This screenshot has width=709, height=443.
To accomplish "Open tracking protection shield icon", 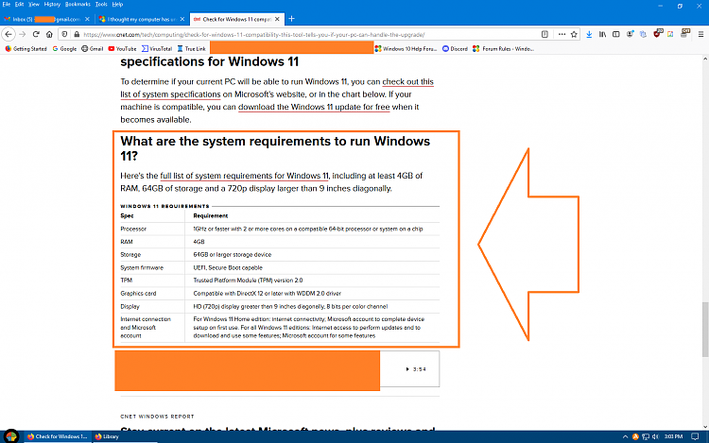I will click(64, 34).
